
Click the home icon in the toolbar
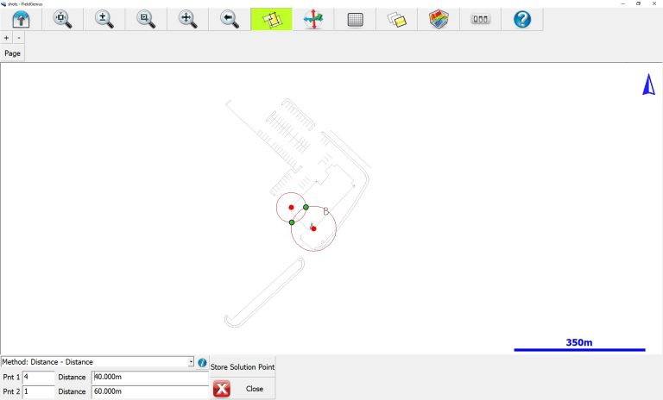21,19
